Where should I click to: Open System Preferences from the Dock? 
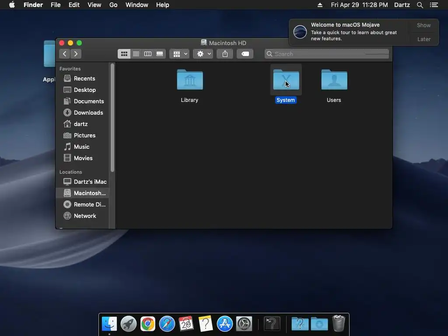tap(244, 324)
